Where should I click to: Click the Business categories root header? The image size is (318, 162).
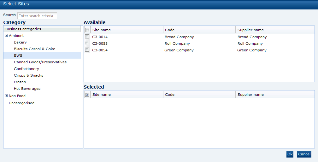(42, 29)
